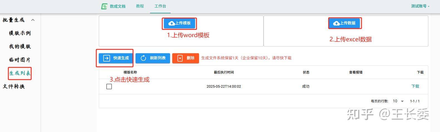
Task: Click the 1-1 / 1 pagination text
Action: [x=415, y=101]
